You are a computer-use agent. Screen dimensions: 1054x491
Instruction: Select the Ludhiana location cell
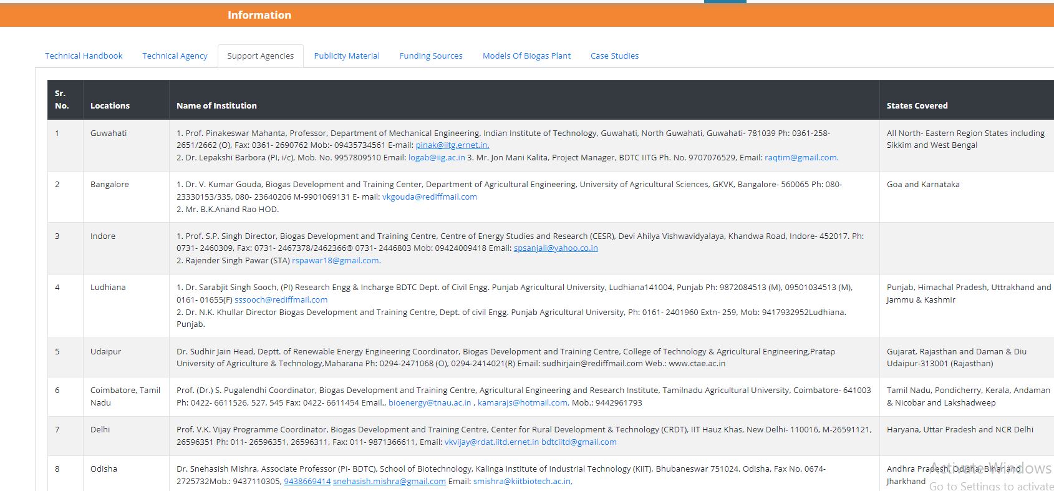point(126,306)
